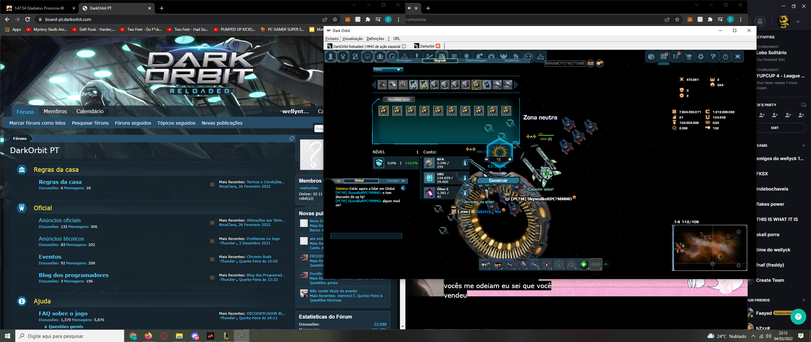Open the Membros forum tab

(x=55, y=111)
